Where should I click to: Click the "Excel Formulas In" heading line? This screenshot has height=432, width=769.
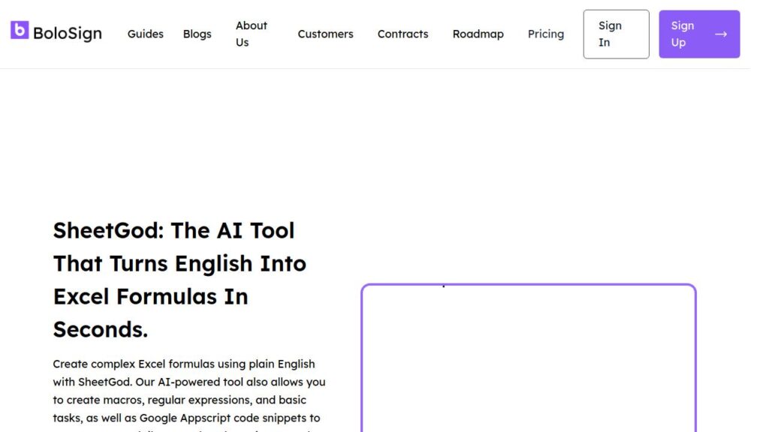[150, 296]
